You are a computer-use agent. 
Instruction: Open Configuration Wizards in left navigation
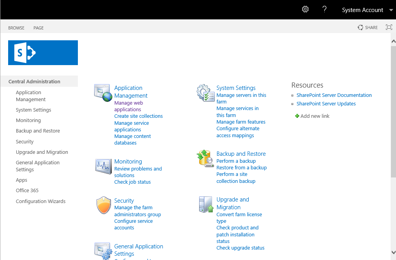pyautogui.click(x=41, y=201)
